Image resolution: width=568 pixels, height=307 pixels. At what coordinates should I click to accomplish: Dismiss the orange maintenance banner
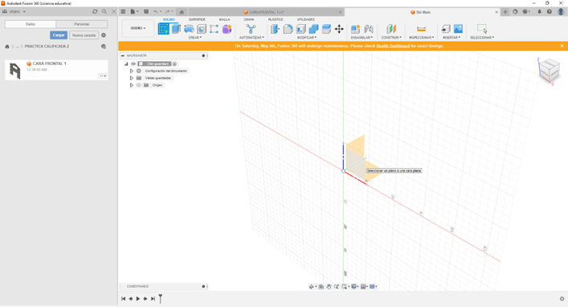coord(562,46)
